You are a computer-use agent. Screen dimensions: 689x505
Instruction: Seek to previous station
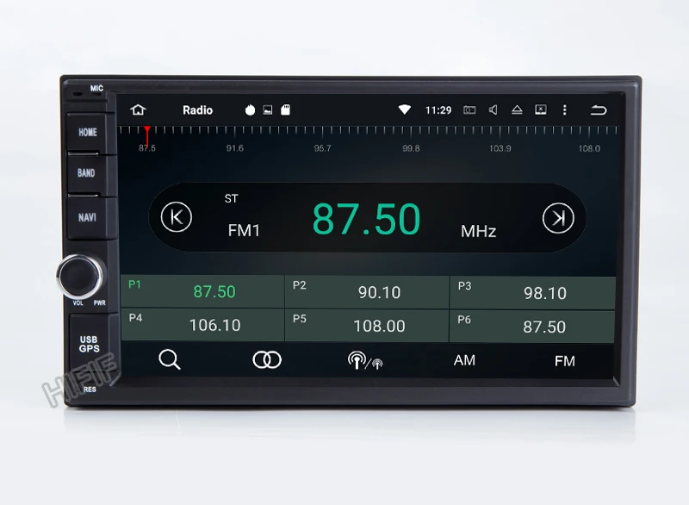[x=177, y=216]
